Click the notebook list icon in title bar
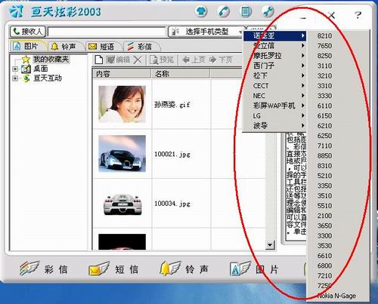Image resolution: width=378 pixels, height=304 pixels. (x=246, y=11)
